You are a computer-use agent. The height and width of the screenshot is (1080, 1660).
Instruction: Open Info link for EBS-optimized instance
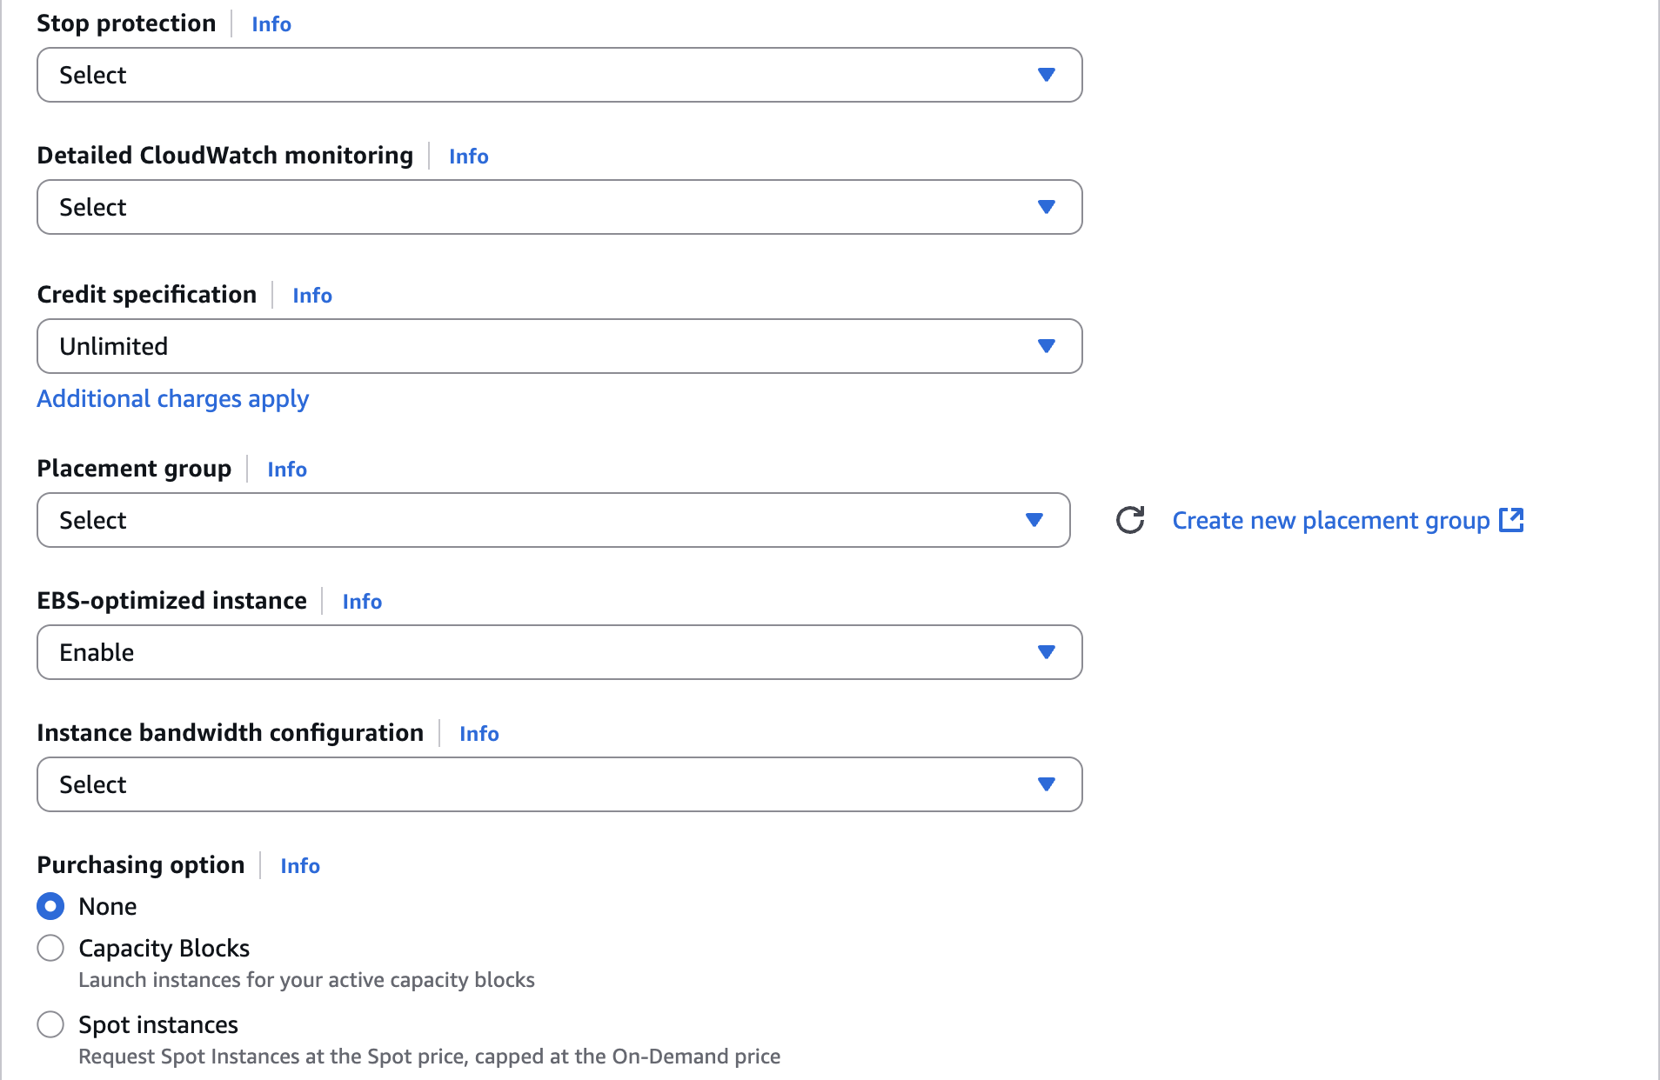tap(362, 602)
